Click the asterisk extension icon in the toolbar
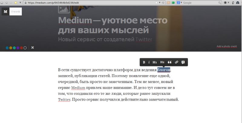242x123 pixels. 225,3
